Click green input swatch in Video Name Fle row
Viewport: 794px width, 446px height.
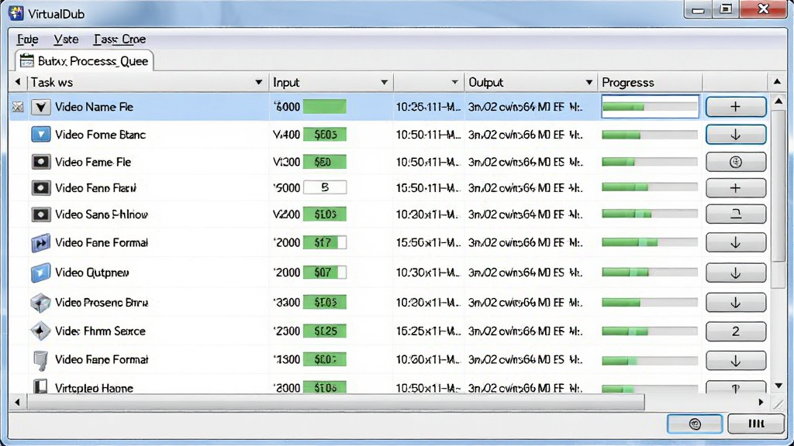[325, 107]
